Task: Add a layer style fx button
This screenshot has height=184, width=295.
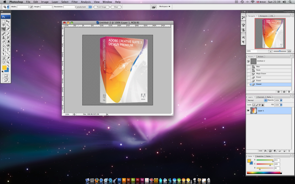Action: [265, 151]
